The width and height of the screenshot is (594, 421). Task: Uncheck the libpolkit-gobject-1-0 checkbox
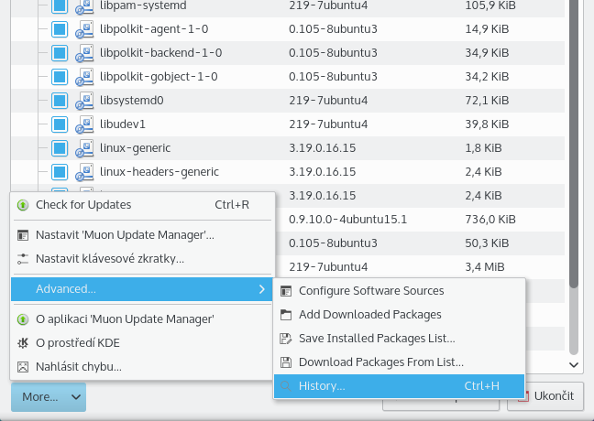coord(60,77)
